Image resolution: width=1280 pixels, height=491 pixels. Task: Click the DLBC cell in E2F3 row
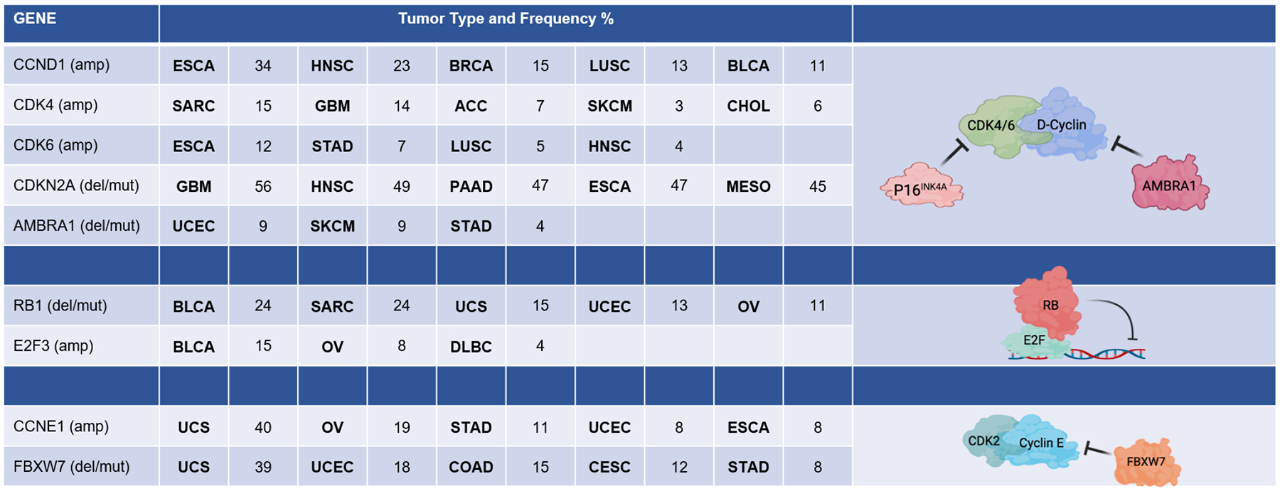[x=471, y=347]
